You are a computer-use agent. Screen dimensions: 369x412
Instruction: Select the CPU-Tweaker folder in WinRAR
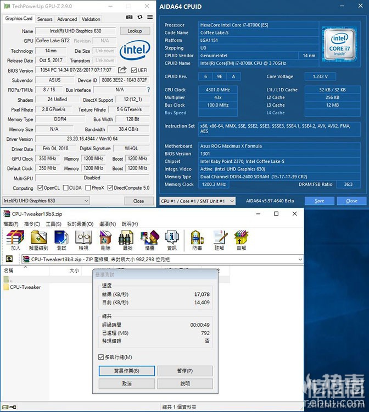23,287
